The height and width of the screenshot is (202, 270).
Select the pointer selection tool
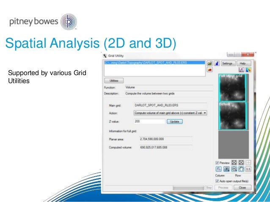click(x=218, y=169)
